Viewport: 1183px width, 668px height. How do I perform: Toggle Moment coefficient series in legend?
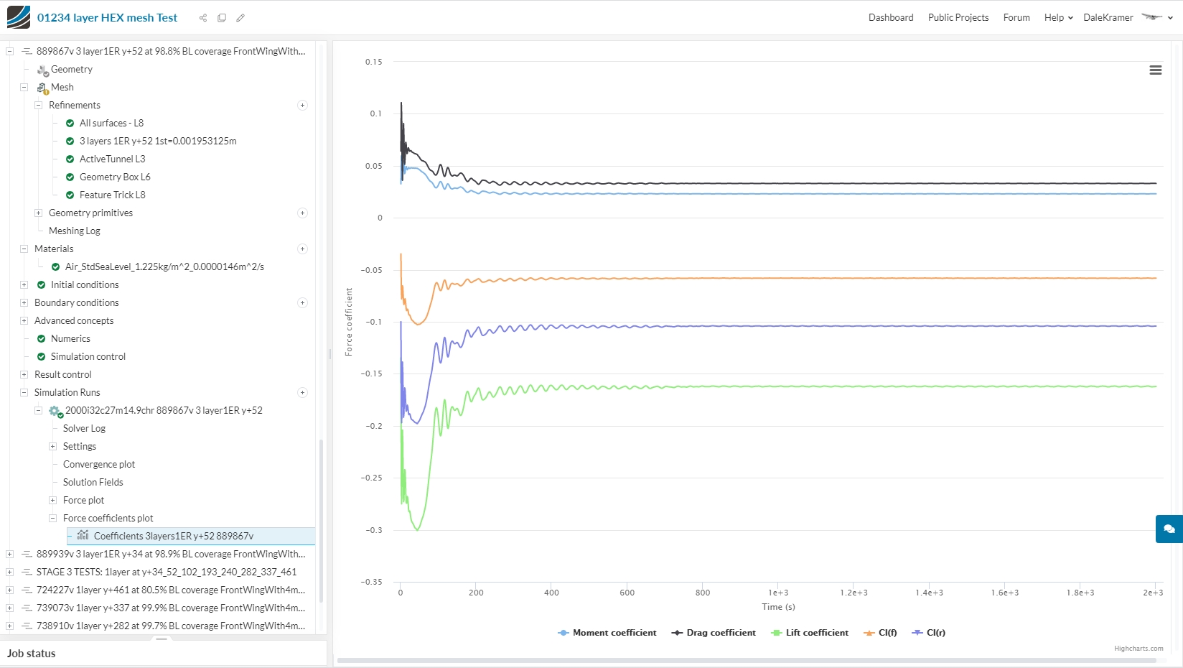pyautogui.click(x=607, y=633)
